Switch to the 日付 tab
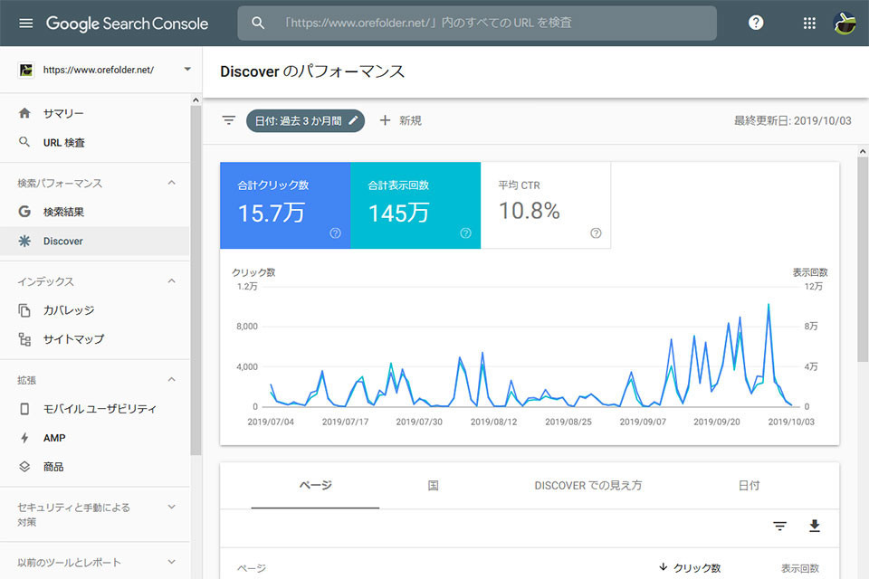This screenshot has height=579, width=869. (749, 485)
